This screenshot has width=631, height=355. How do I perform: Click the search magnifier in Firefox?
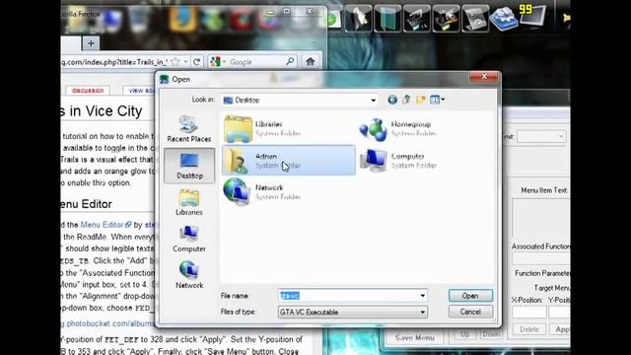click(290, 61)
